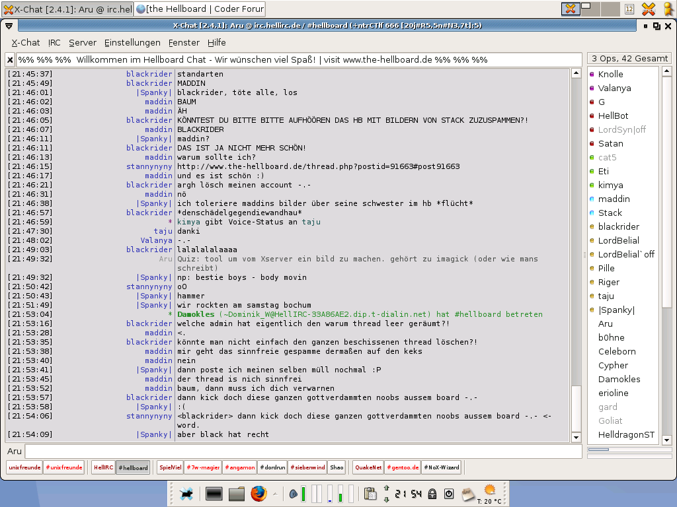Image resolution: width=677 pixels, height=507 pixels.
Task: Launch Firefox from the bottom panel
Action: [259, 493]
